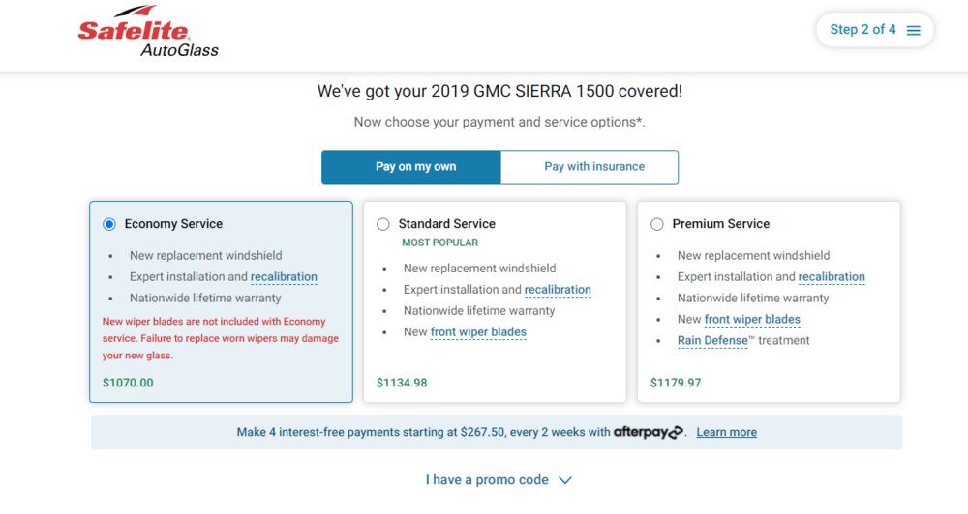Select the Standard Service radio button

[383, 224]
